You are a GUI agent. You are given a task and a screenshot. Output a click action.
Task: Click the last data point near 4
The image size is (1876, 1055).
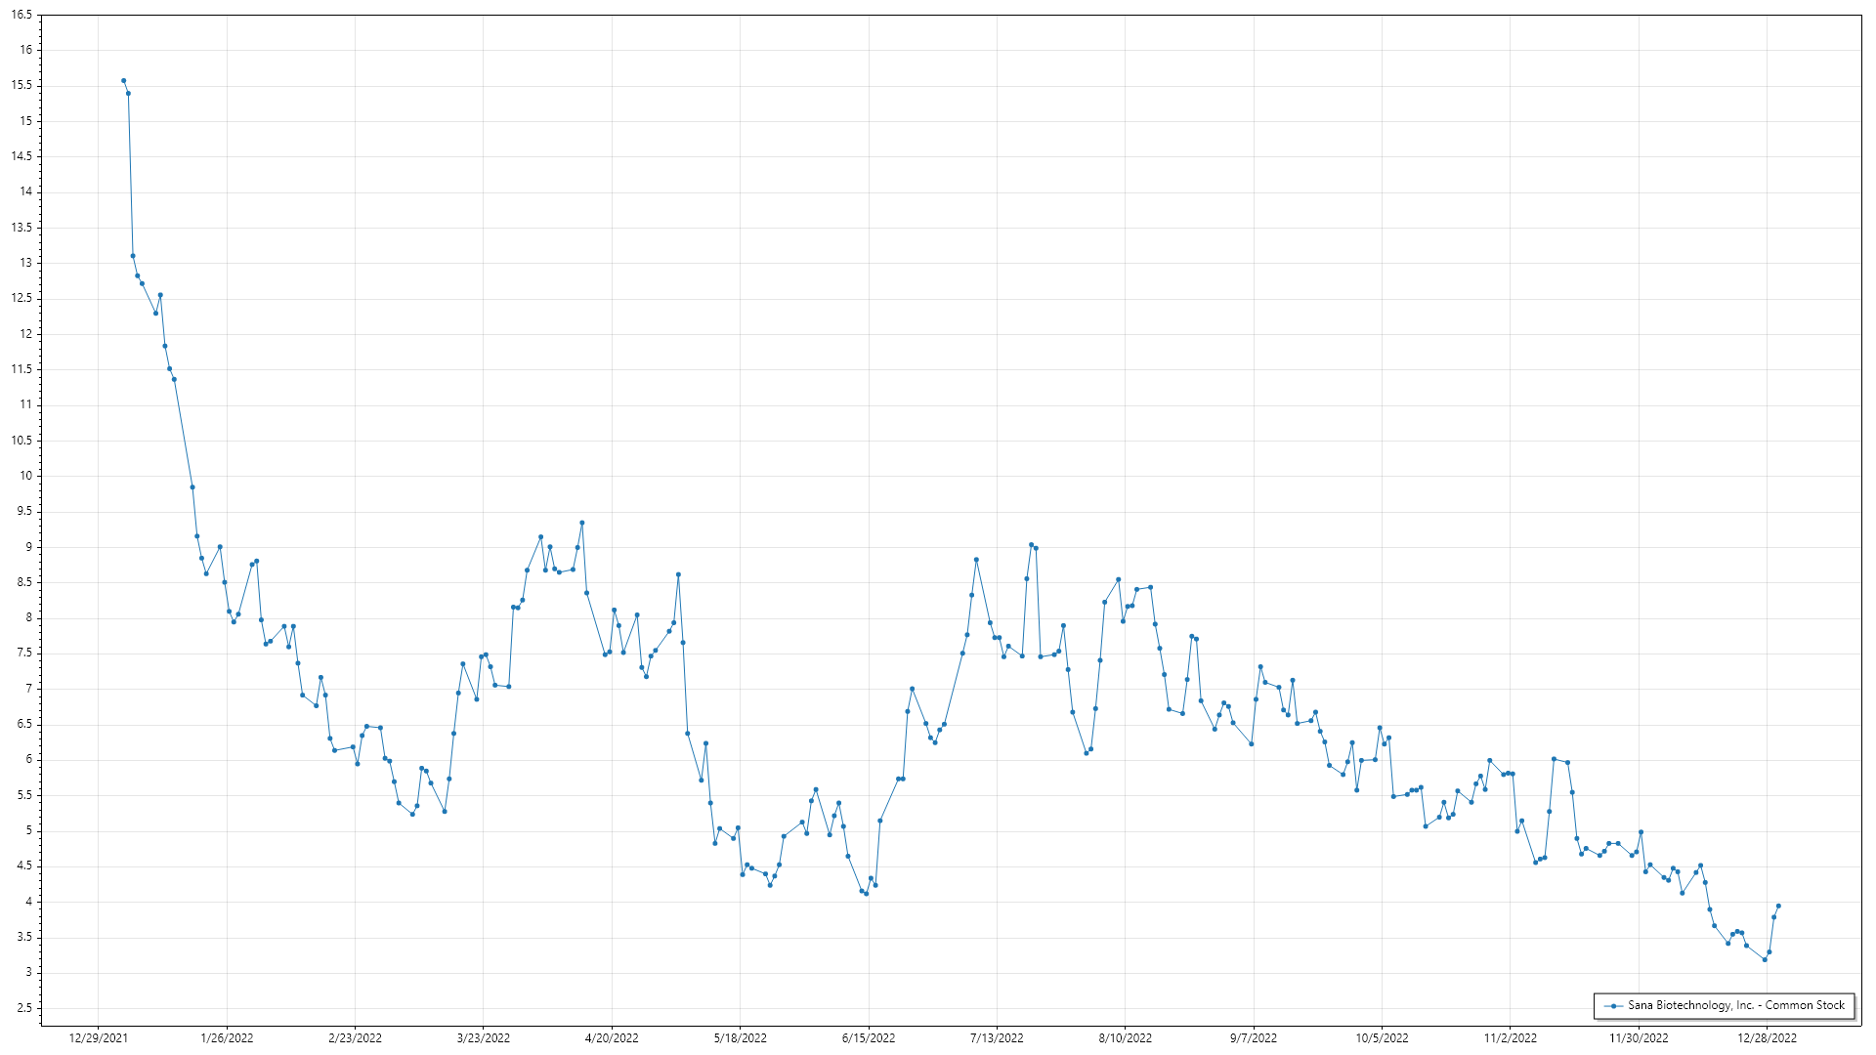coord(1778,907)
